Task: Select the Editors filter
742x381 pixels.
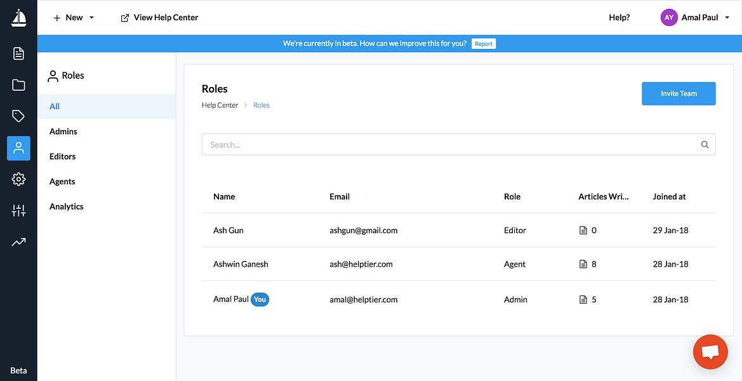Action: (62, 157)
